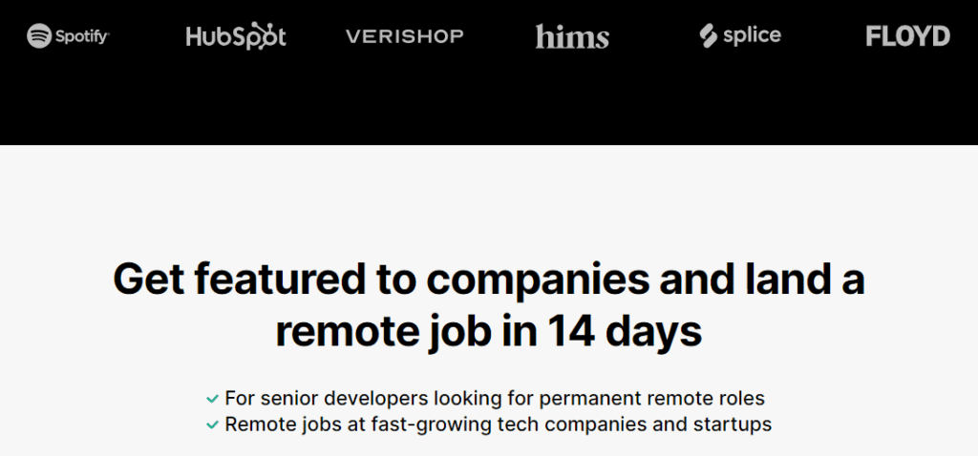Select the VERISHOP logo
The width and height of the screenshot is (978, 456).
(404, 36)
